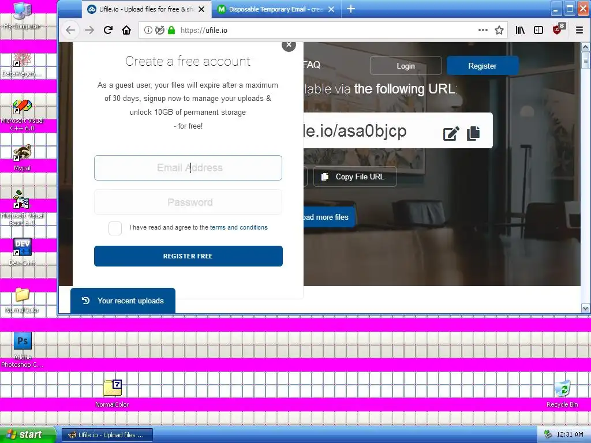Click the Copy File URL button
Viewport: 591px width, 443px height.
coord(355,177)
